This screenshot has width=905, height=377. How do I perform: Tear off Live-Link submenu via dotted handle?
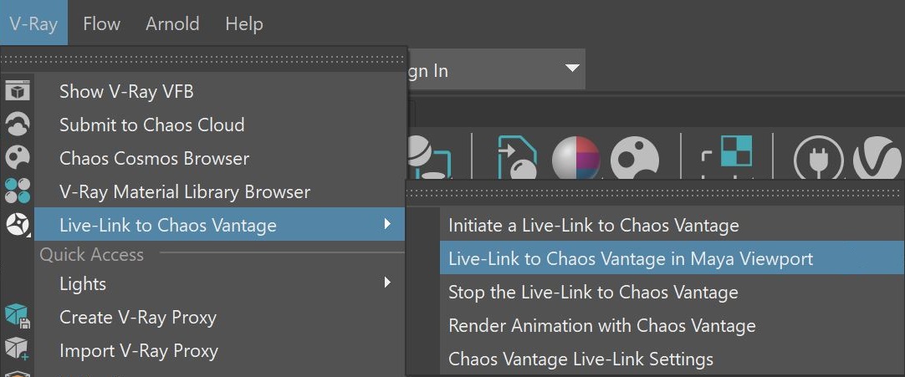coord(655,192)
